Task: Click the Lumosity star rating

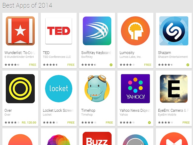Action: point(127,65)
